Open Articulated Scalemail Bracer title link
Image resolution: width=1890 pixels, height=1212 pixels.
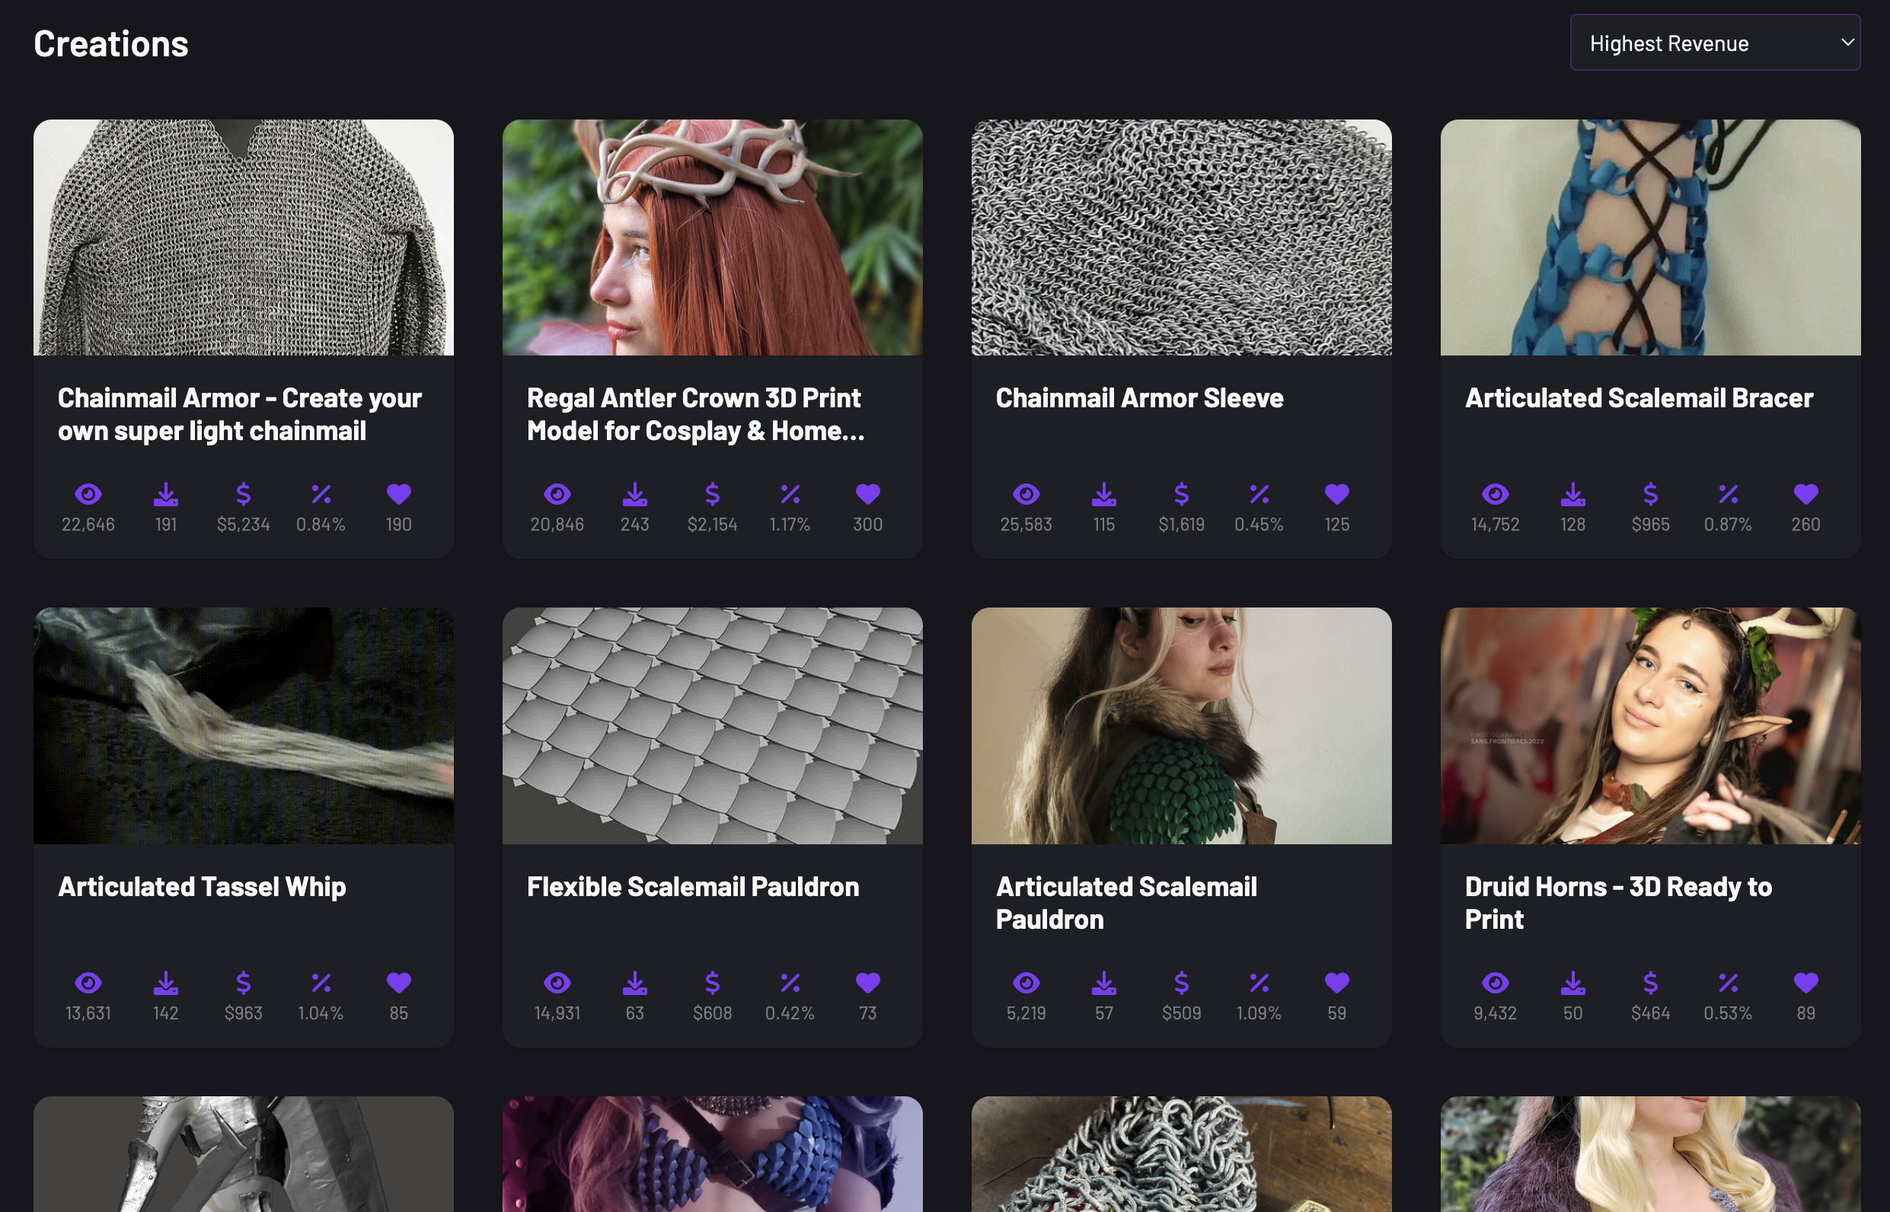tap(1639, 398)
